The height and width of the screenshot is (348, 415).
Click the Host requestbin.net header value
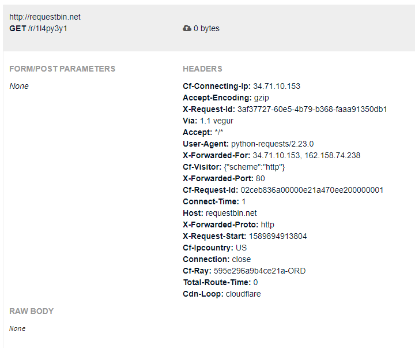[x=231, y=213]
